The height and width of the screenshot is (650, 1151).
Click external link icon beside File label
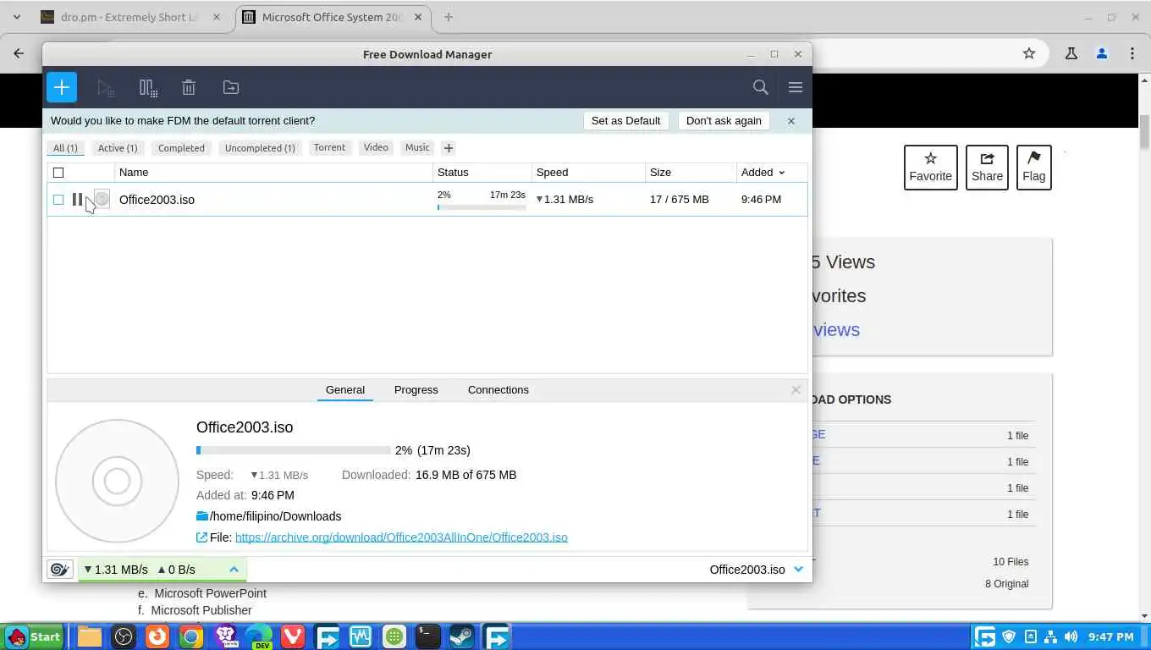(201, 537)
